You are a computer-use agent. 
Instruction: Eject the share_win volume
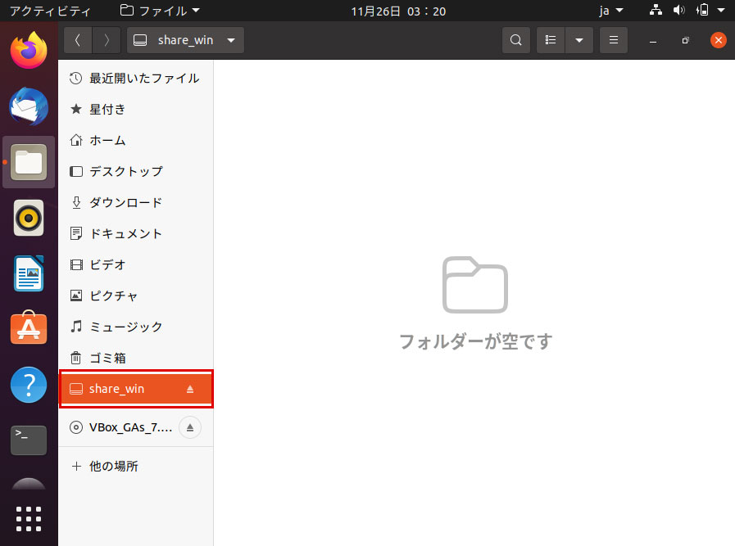point(190,389)
